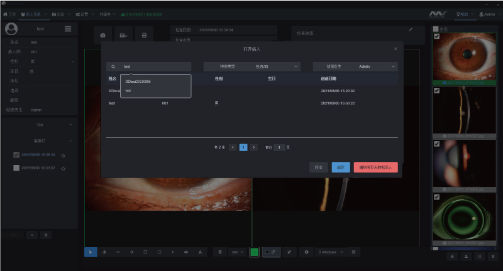Click the download icon under thumbnails

(452, 257)
